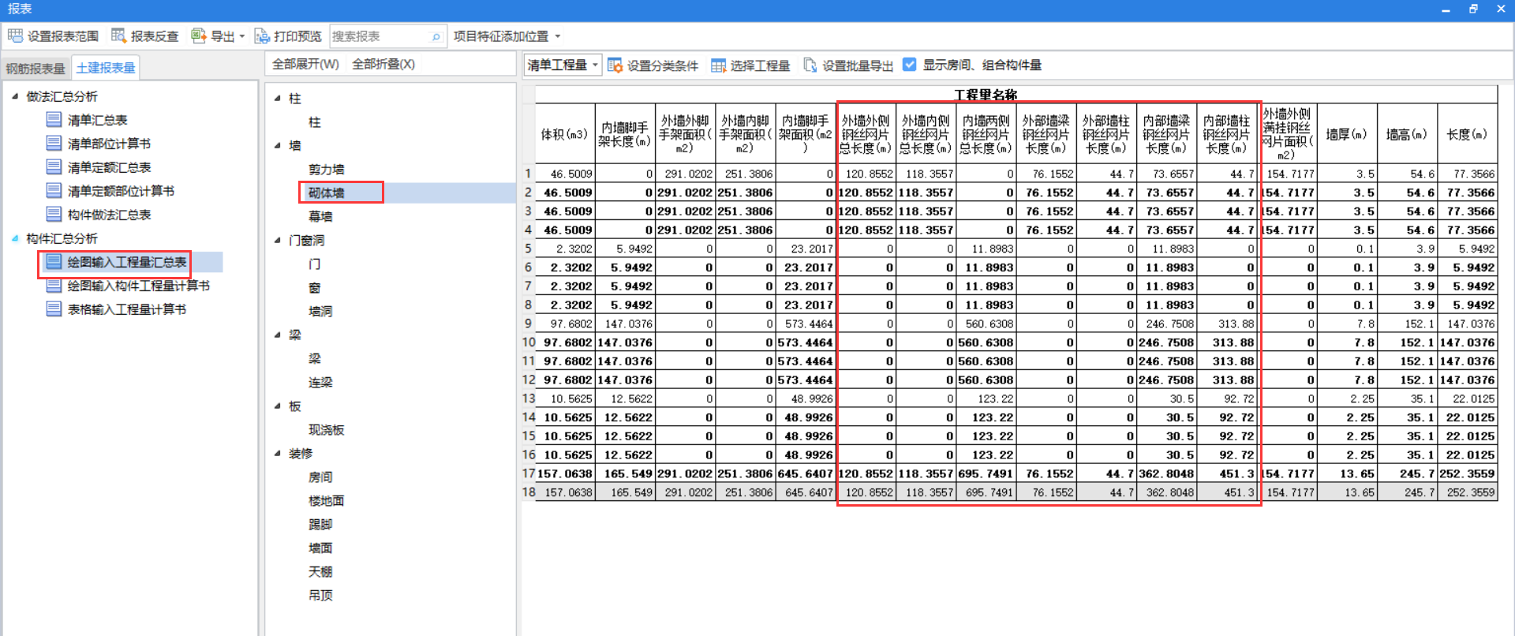The width and height of the screenshot is (1515, 636).
Task: Click cell 157.0638 in row 18
Action: (x=565, y=492)
